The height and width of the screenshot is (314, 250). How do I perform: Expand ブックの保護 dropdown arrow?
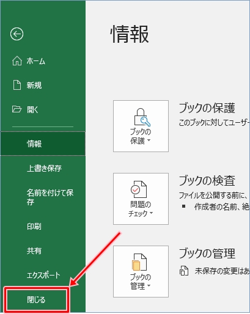point(149,141)
